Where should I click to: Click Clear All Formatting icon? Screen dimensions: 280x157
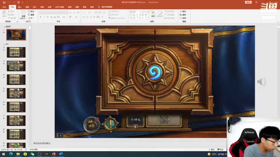(78, 13)
